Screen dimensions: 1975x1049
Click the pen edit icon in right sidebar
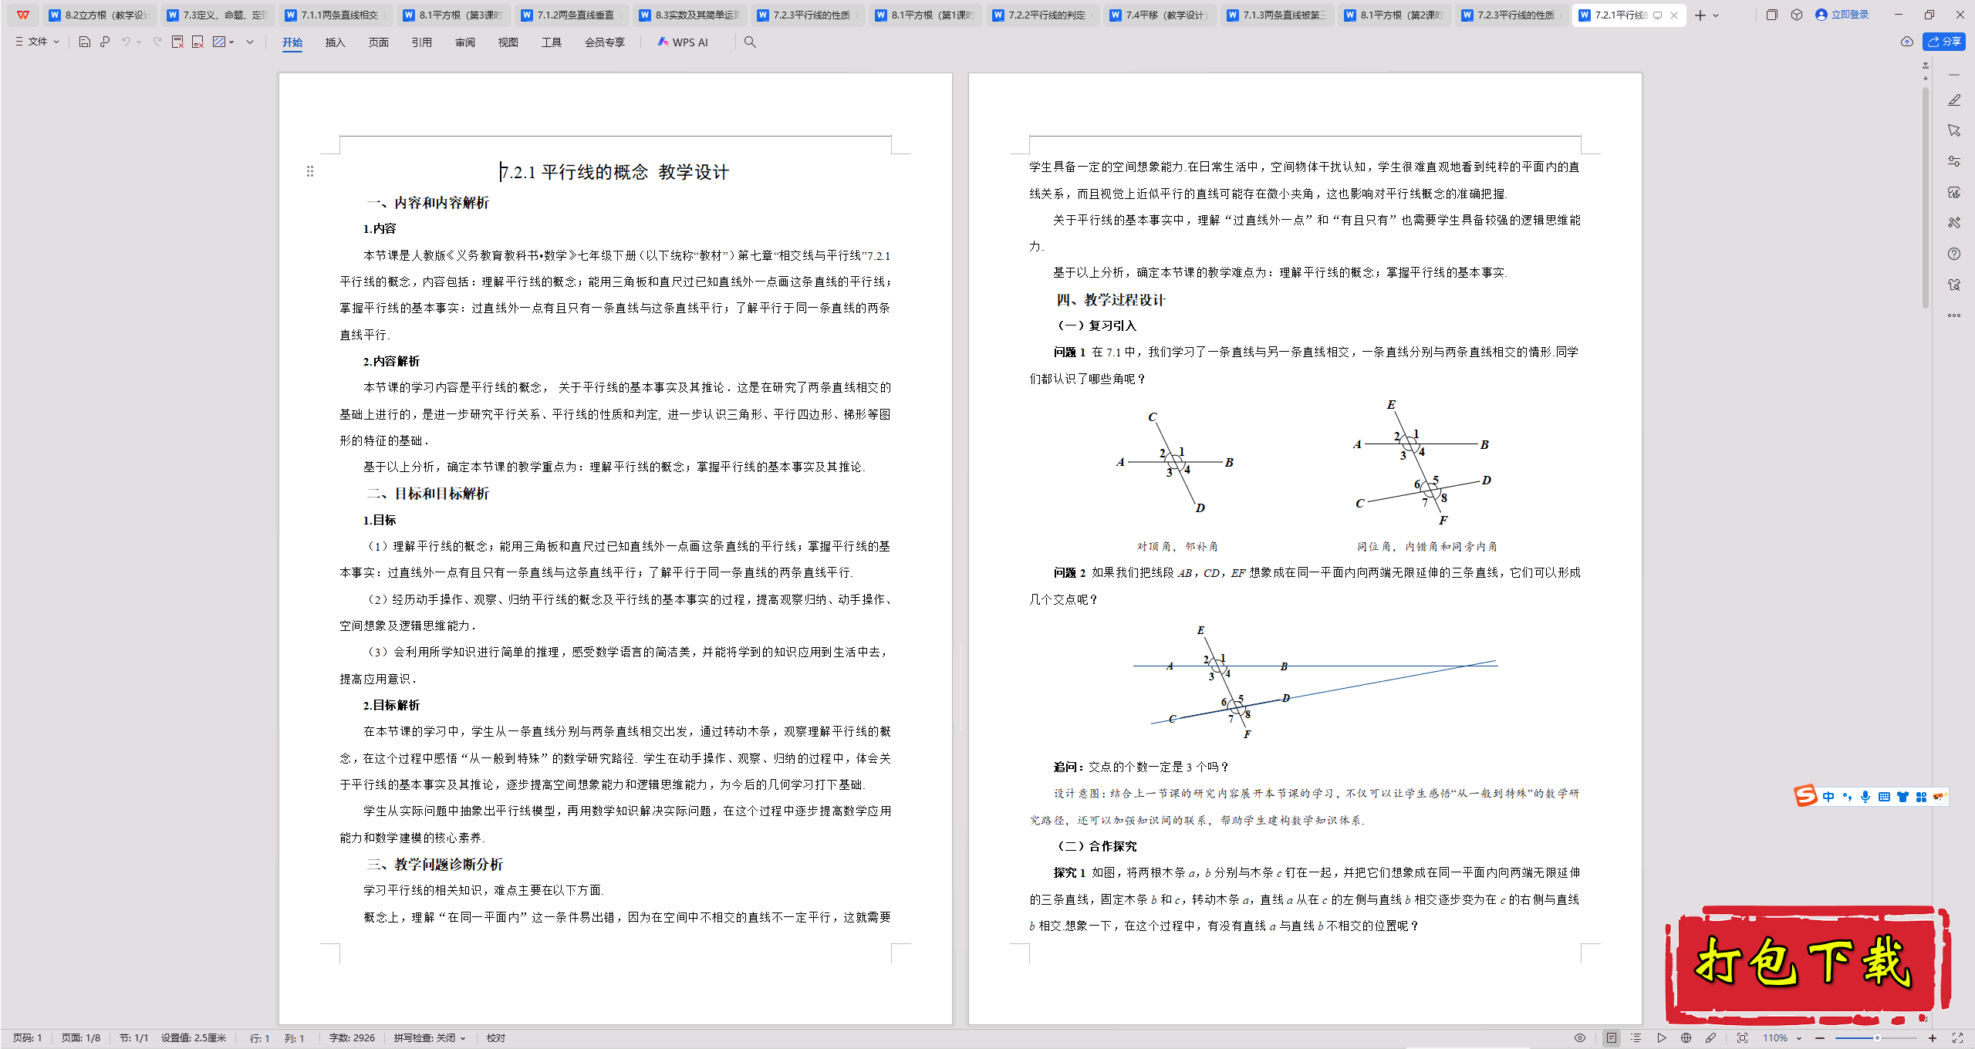point(1954,100)
